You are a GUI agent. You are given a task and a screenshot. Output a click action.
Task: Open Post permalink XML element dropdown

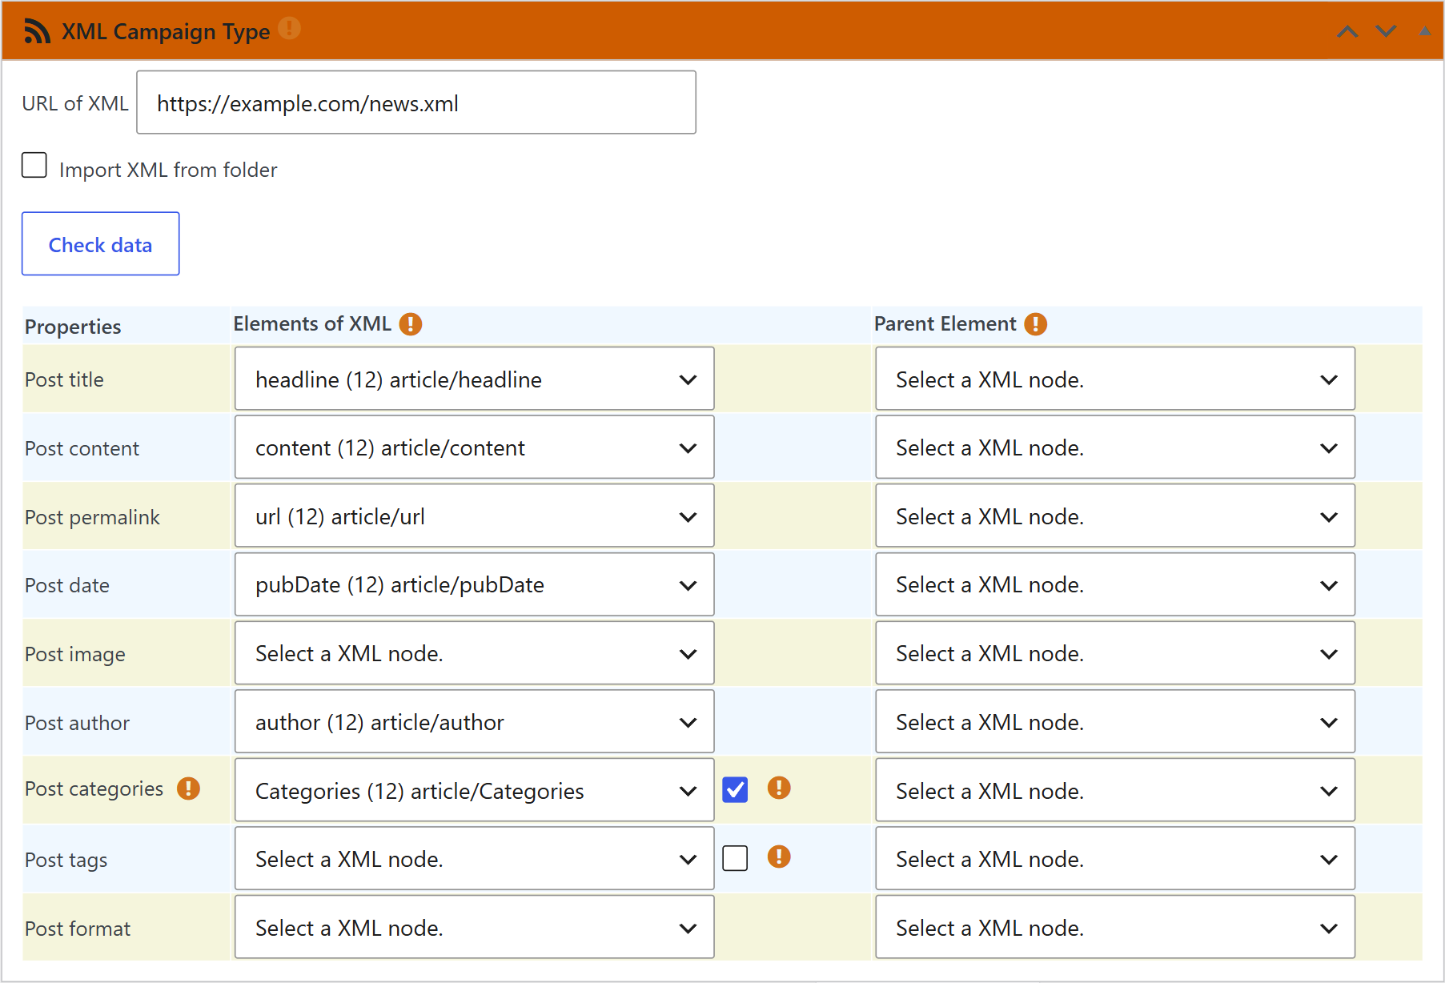point(474,516)
